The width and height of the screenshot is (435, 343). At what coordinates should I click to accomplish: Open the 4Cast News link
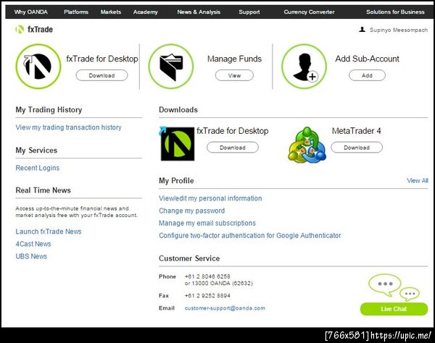pyautogui.click(x=33, y=244)
